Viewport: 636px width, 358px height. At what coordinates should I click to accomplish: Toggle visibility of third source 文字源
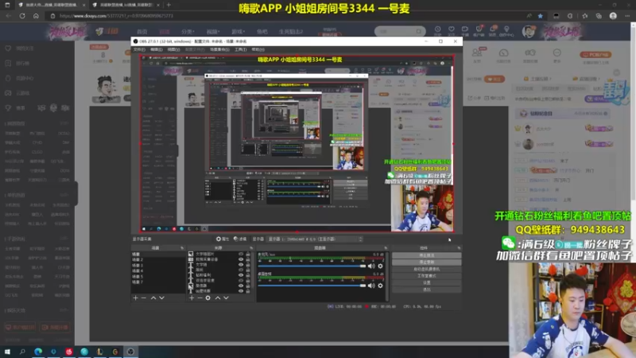241,265
